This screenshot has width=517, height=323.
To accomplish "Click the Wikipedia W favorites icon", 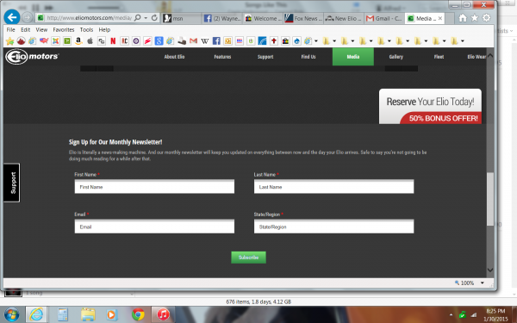I will point(205,40).
